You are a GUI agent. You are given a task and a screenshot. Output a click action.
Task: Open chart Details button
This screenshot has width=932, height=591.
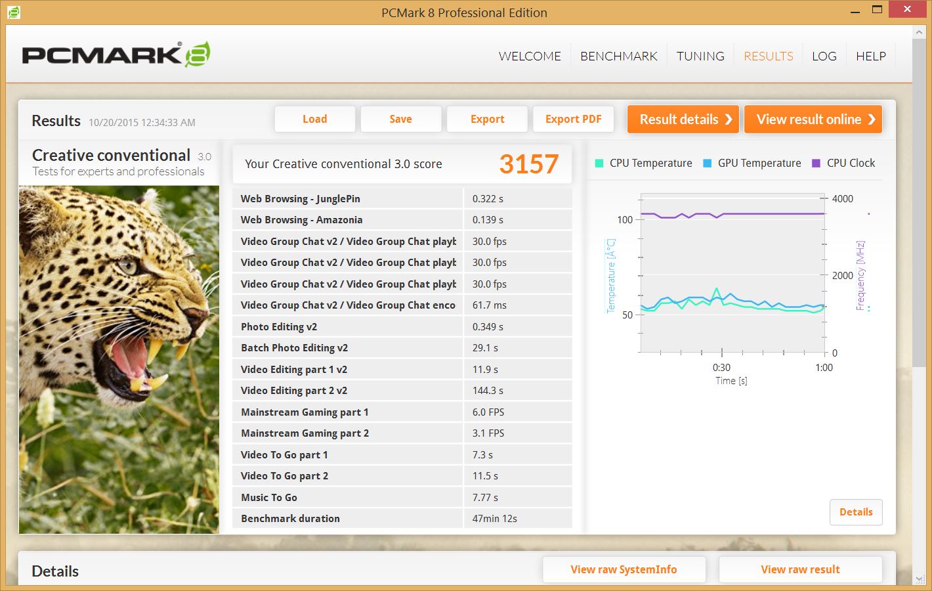(856, 512)
